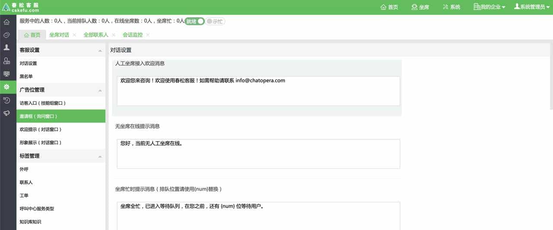Collapse the 客服设置 section

(100, 50)
